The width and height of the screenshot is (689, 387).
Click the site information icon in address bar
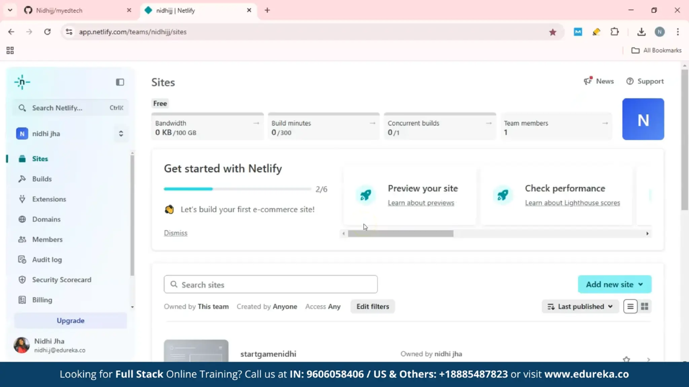(69, 32)
